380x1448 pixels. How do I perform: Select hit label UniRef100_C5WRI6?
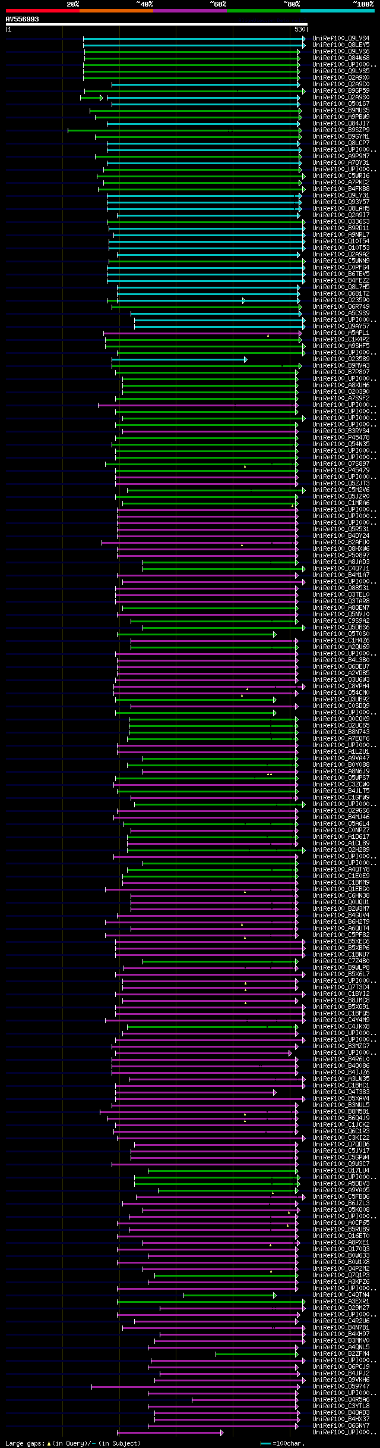341,175
